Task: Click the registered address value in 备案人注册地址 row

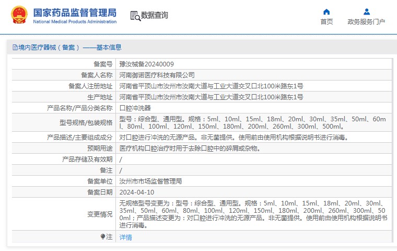Action: click(211, 86)
